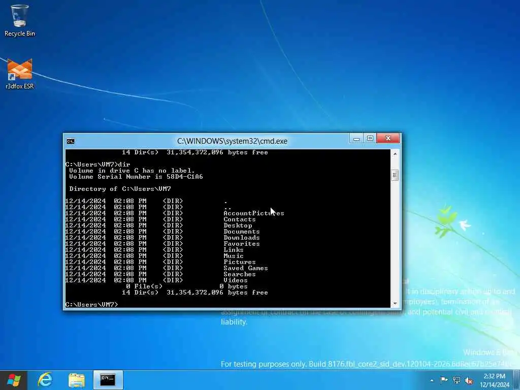The height and width of the screenshot is (390, 520).
Task: Click the '0 File(s) 0 bytes' line
Action: coord(187,286)
